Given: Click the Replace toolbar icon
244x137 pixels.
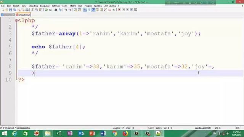Looking at the screenshot, I should [x=60, y=10].
